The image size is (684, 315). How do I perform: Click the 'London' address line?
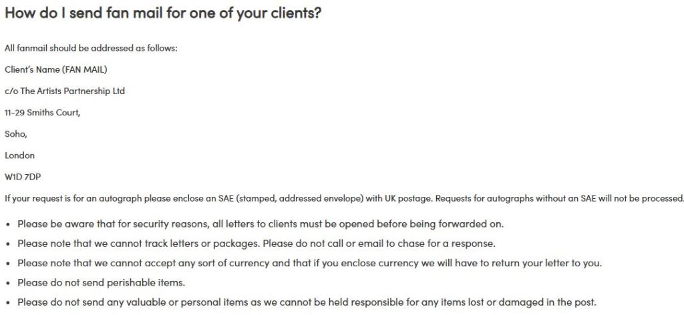[x=19, y=155]
